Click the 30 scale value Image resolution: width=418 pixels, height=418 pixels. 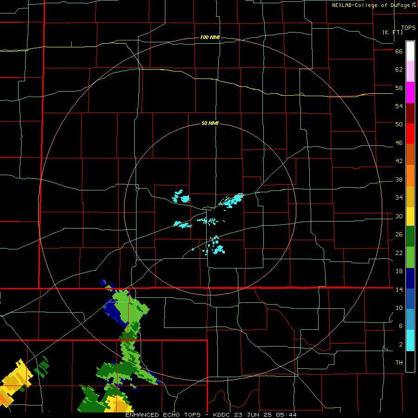(x=399, y=216)
